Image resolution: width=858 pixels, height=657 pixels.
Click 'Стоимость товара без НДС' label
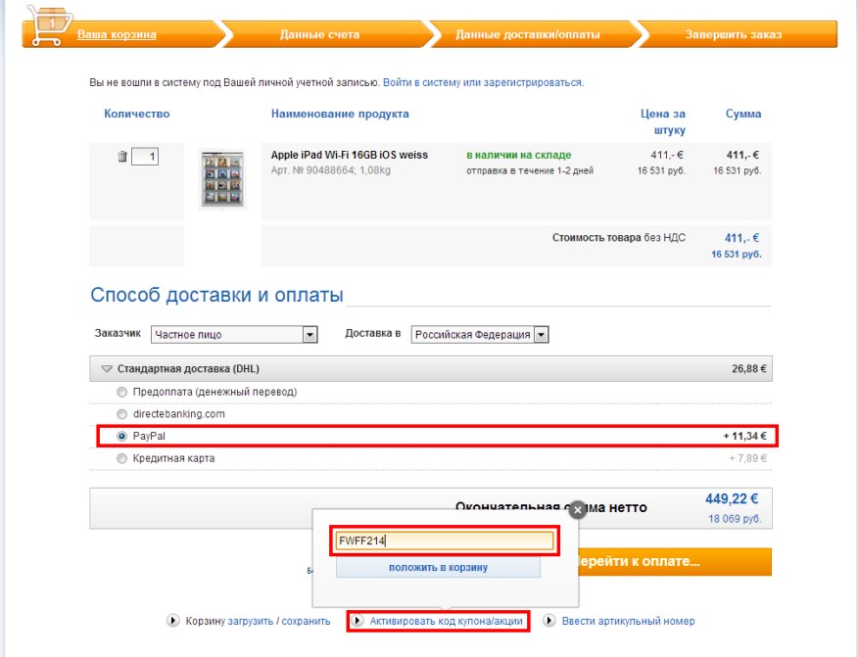618,238
